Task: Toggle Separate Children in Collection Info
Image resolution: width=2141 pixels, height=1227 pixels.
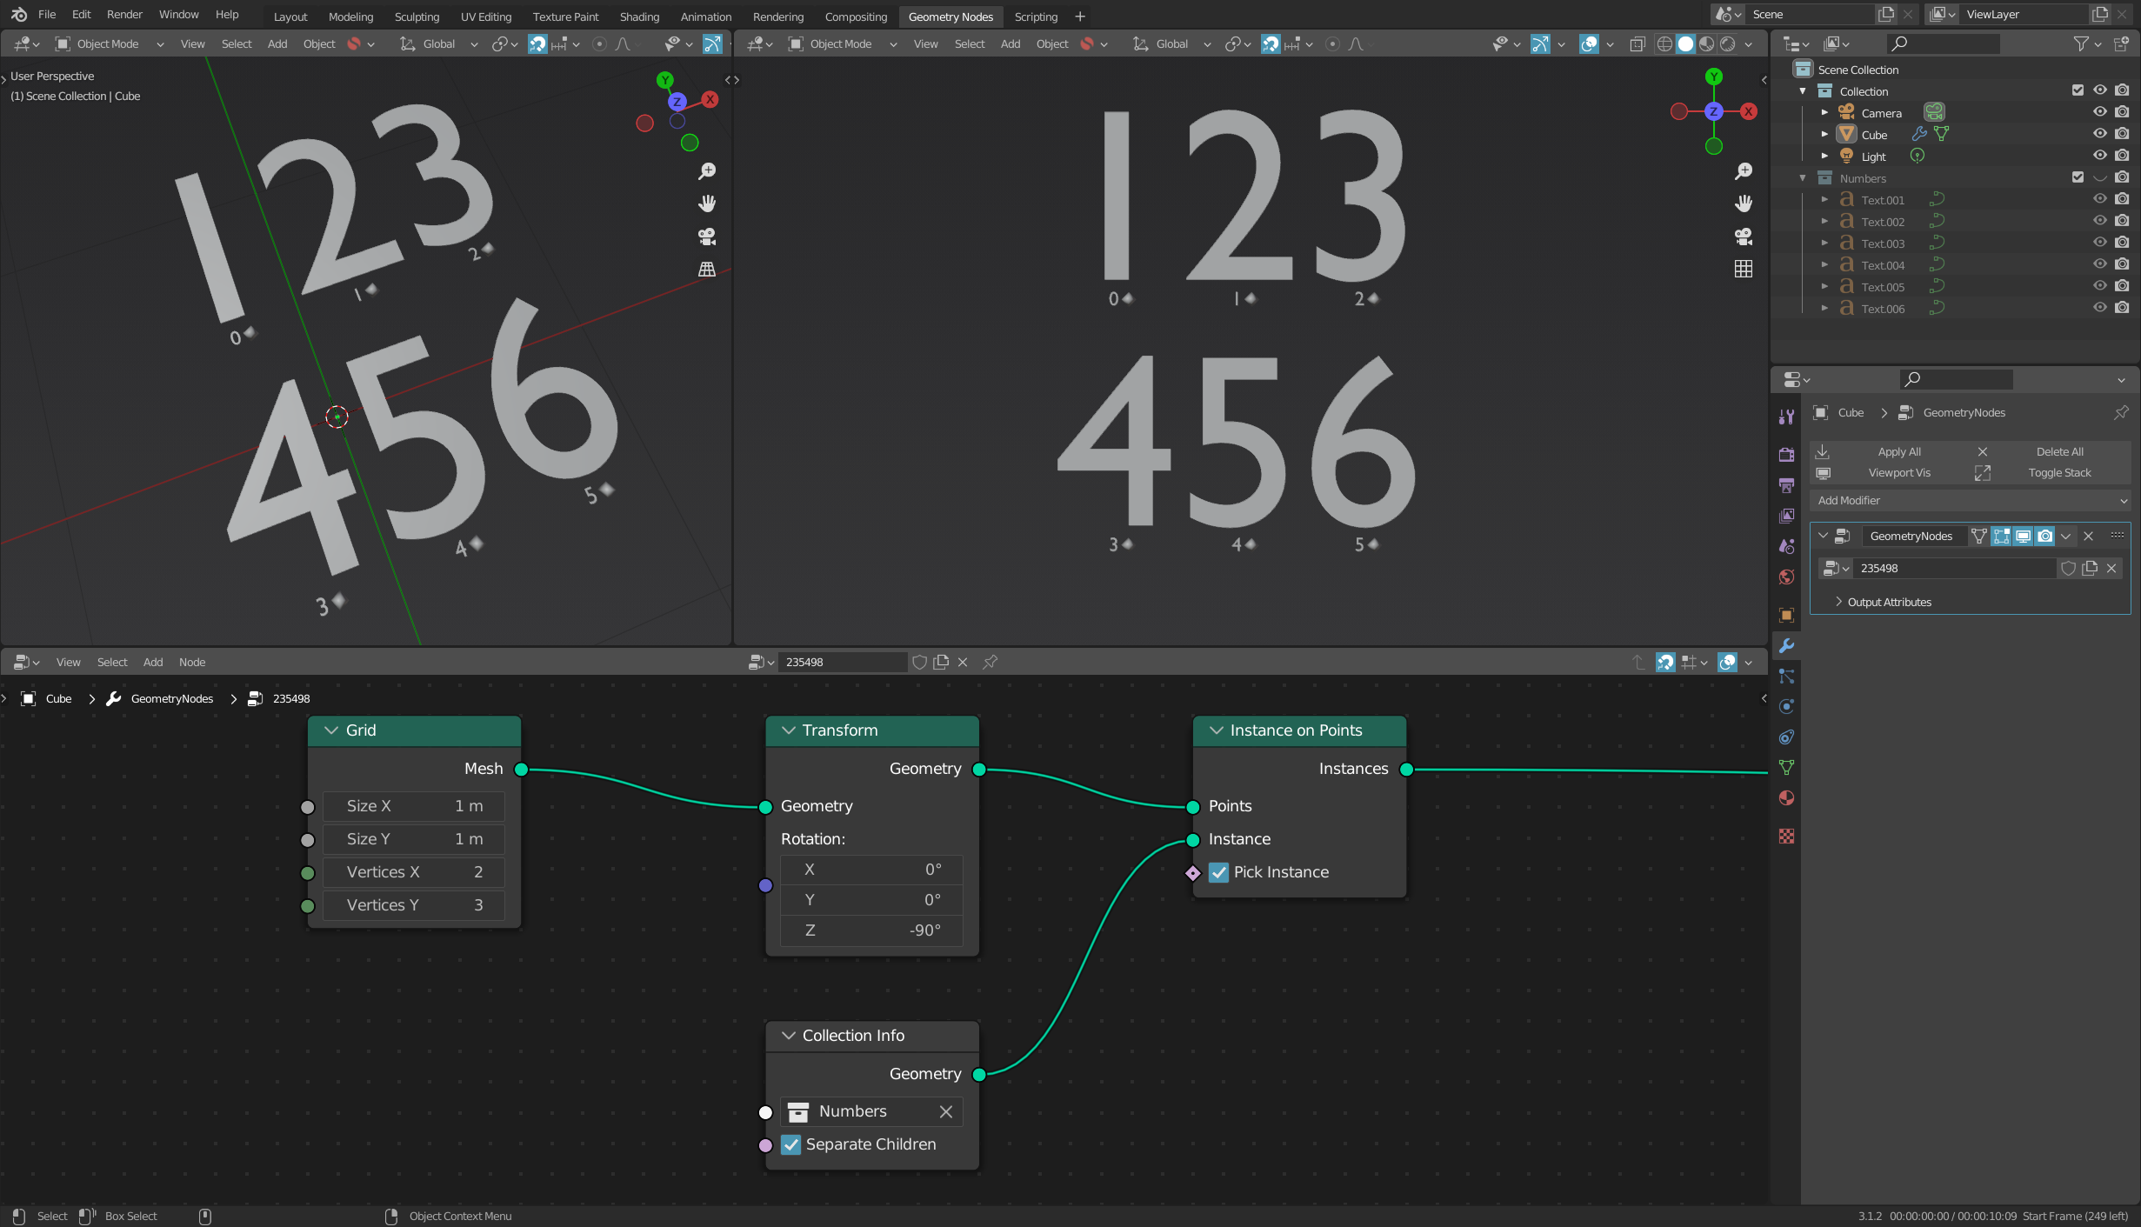Action: pos(792,1144)
